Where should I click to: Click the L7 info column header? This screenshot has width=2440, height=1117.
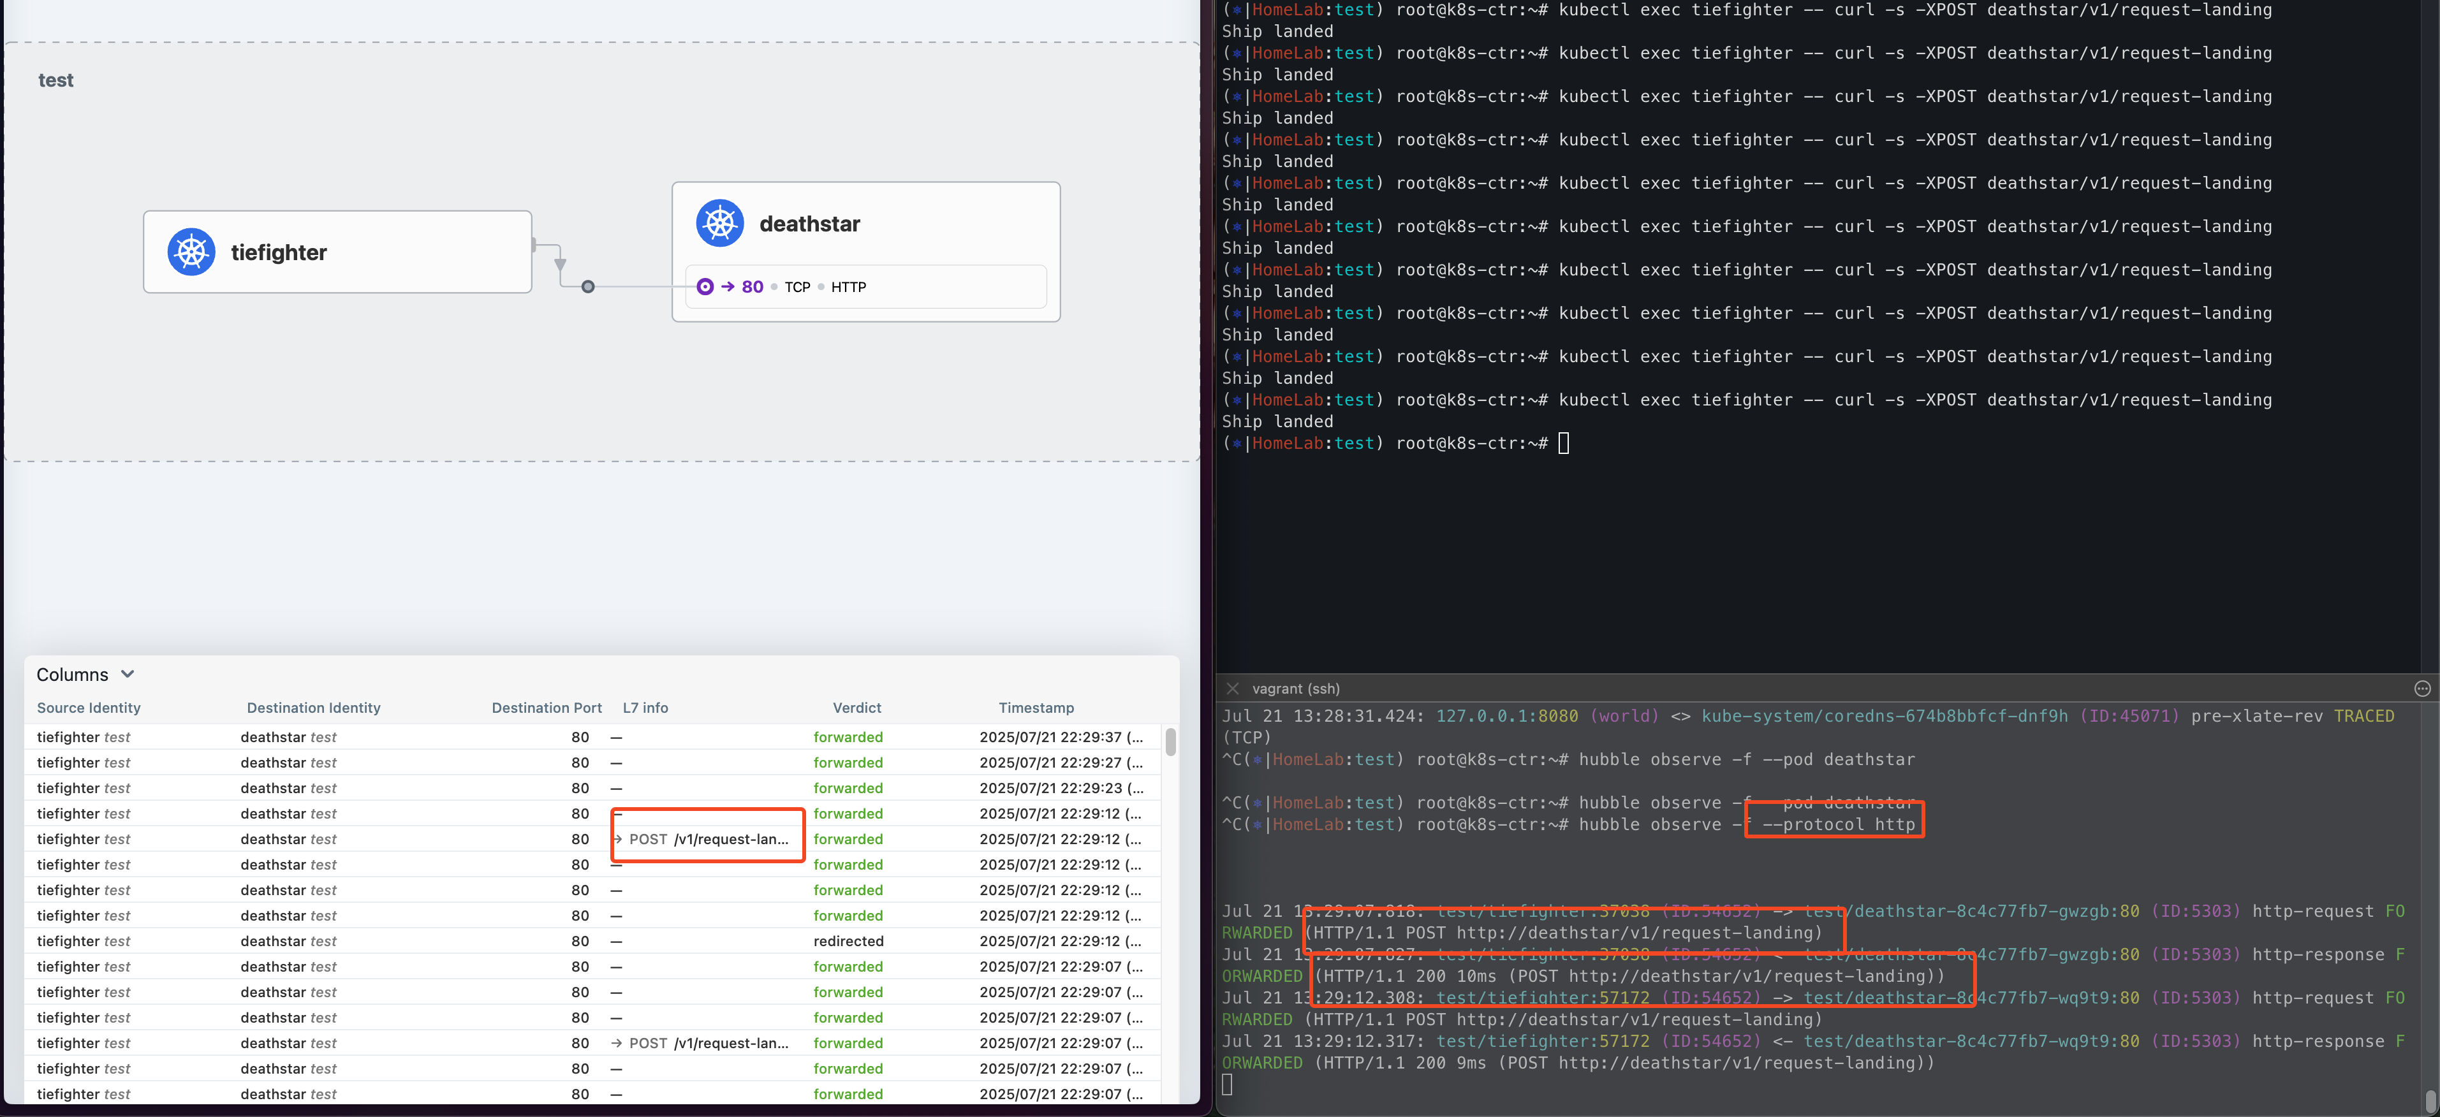tap(645, 707)
